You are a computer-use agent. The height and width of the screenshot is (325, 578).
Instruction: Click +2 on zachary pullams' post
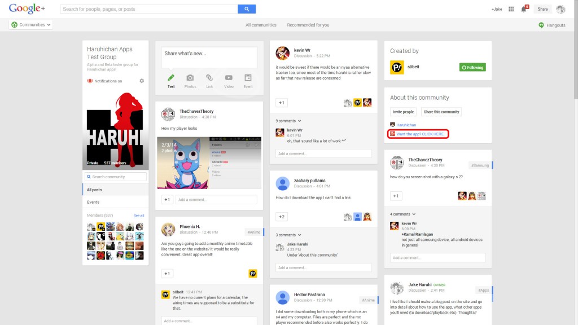(282, 217)
